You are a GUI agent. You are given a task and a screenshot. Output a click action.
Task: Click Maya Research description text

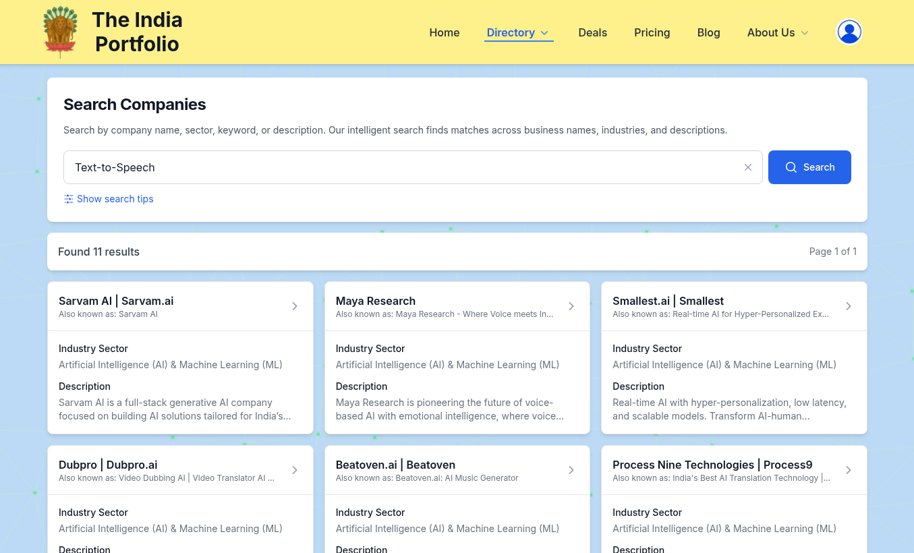click(450, 409)
